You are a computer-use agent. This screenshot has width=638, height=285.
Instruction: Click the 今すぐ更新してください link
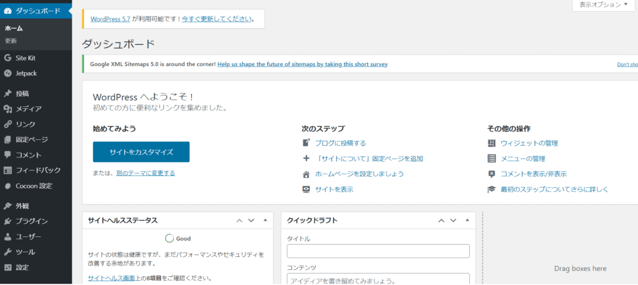tap(216, 19)
